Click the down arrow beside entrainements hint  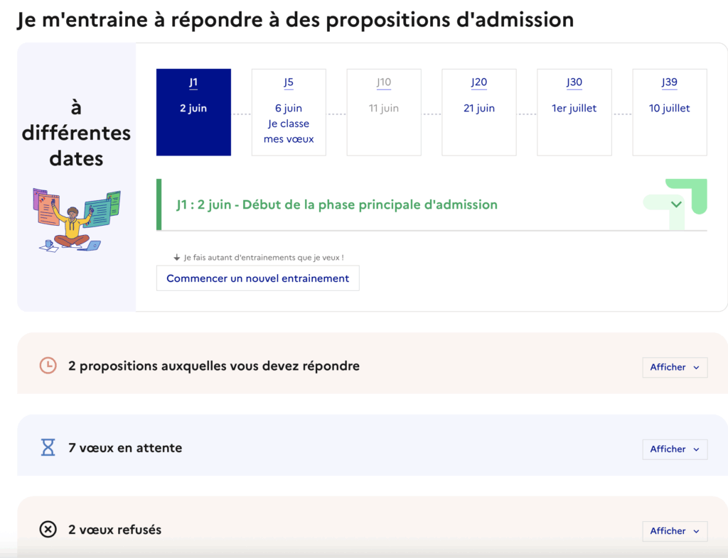176,258
